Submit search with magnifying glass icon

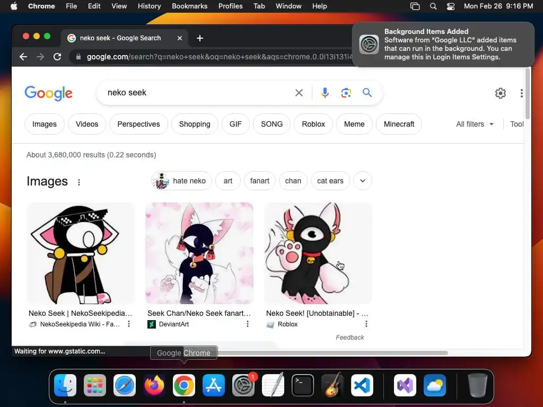(x=367, y=93)
